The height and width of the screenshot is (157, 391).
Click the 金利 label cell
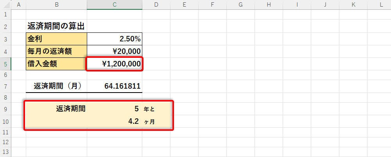[x=56, y=39]
